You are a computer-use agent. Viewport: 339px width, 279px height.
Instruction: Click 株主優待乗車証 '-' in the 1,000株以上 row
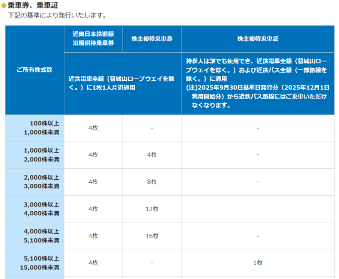point(258,155)
